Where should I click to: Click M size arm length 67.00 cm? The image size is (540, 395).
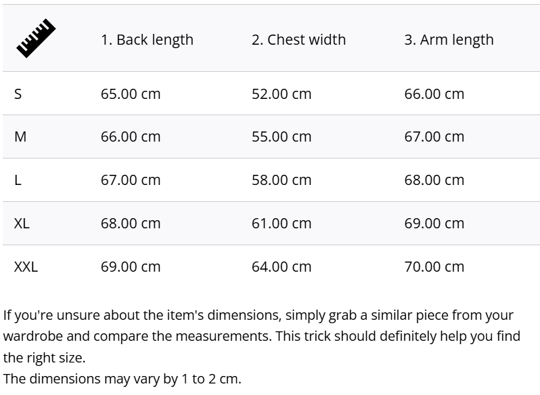tap(434, 137)
